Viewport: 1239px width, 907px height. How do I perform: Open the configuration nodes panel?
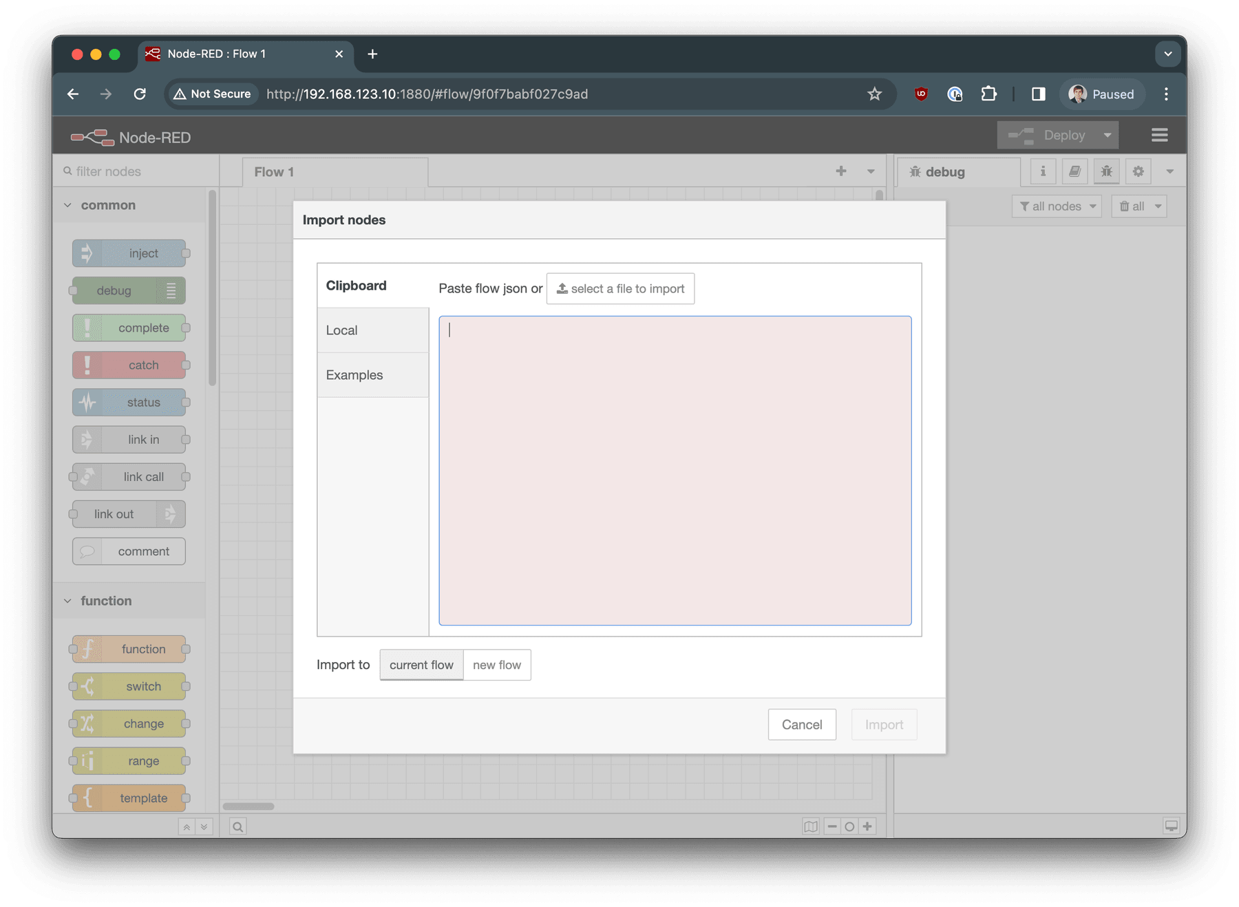click(x=1138, y=171)
